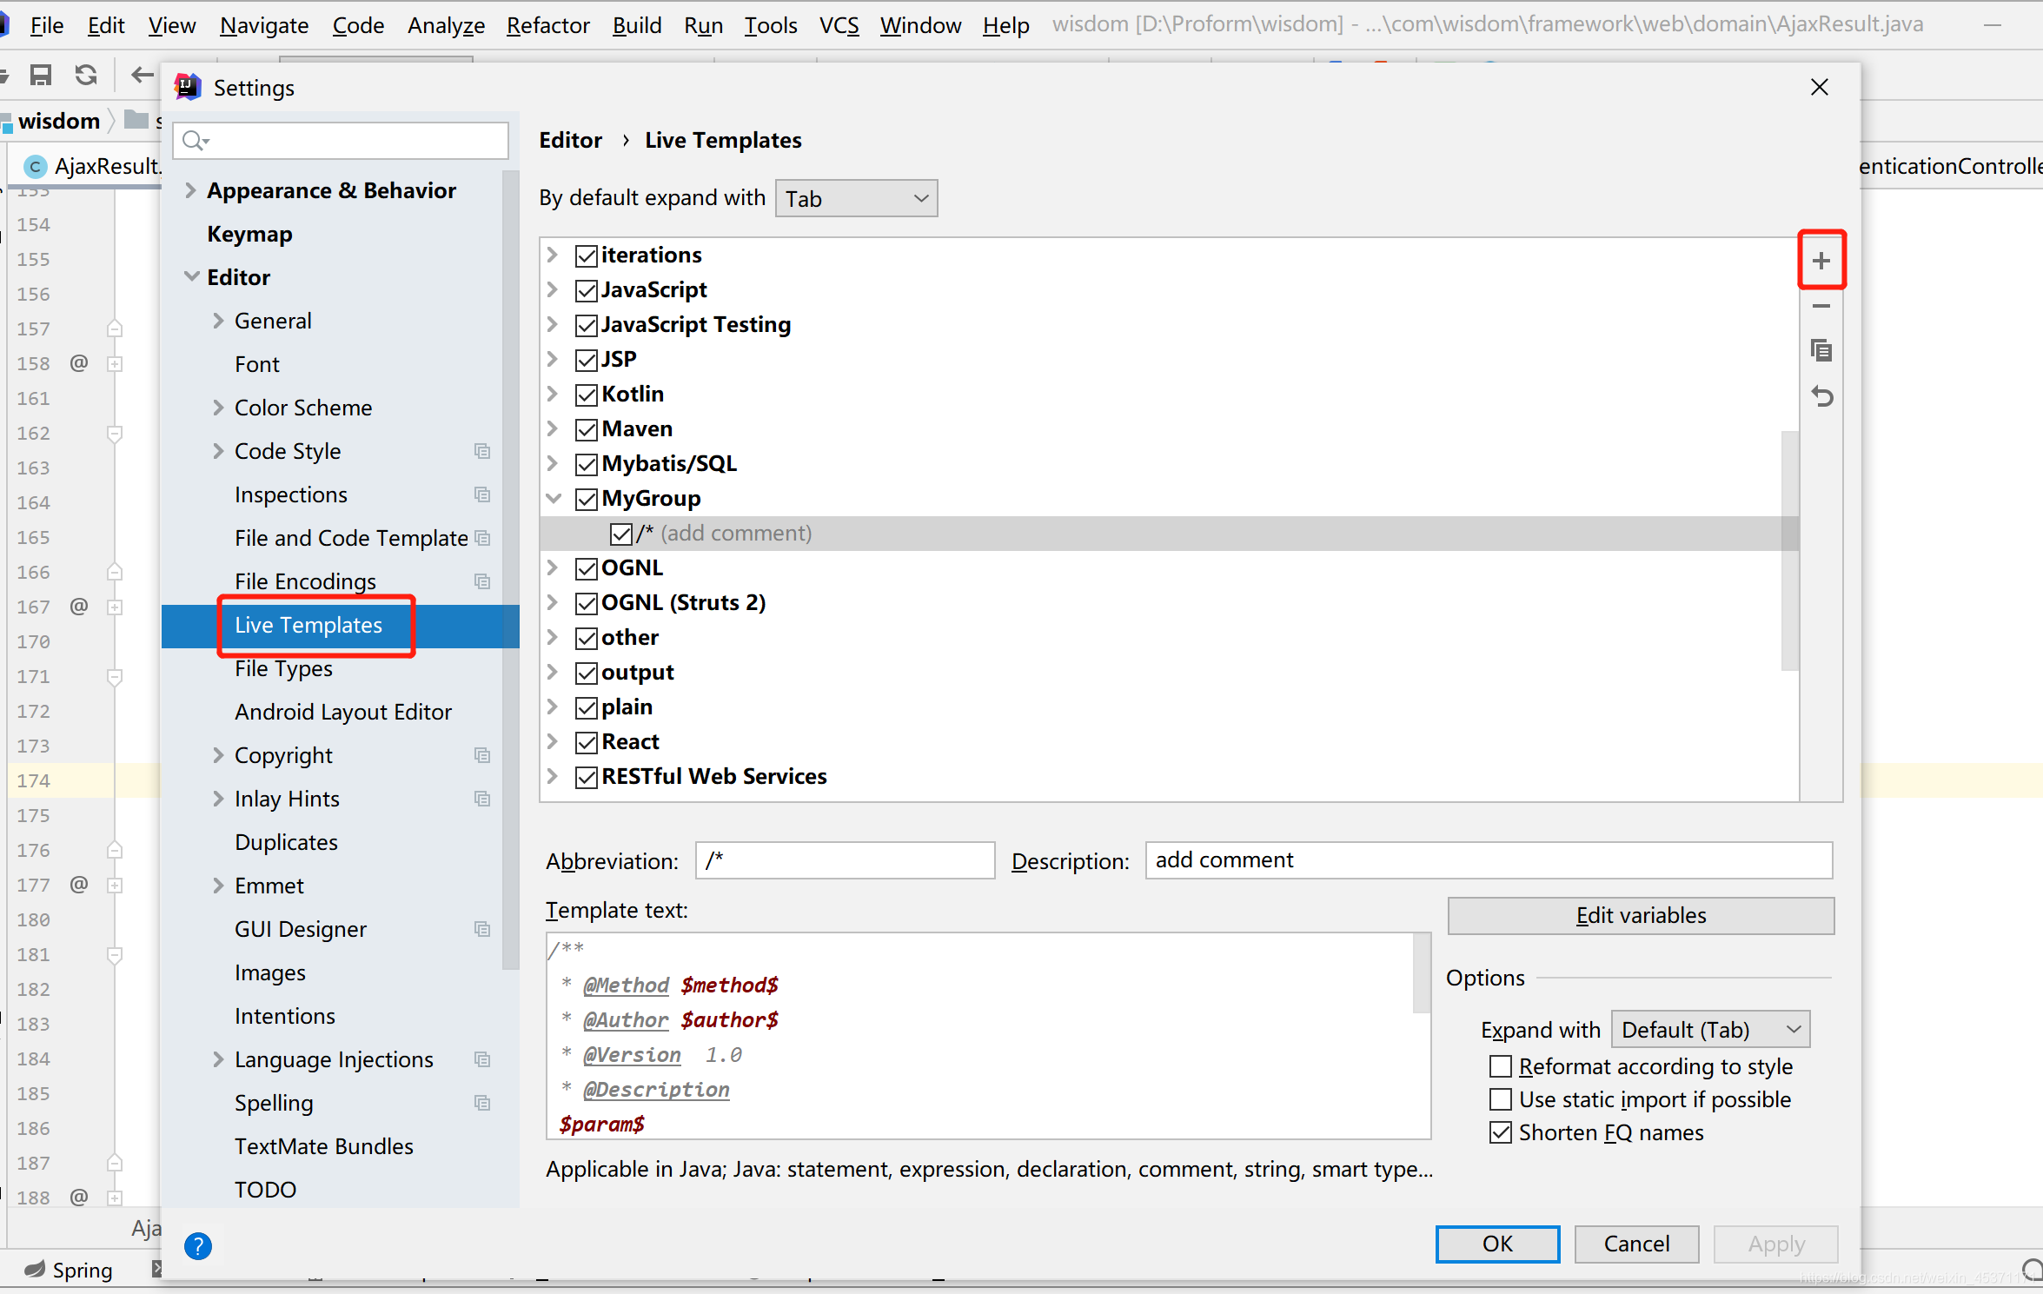2043x1294 pixels.
Task: Click the settings search magnifier icon
Action: click(195, 141)
